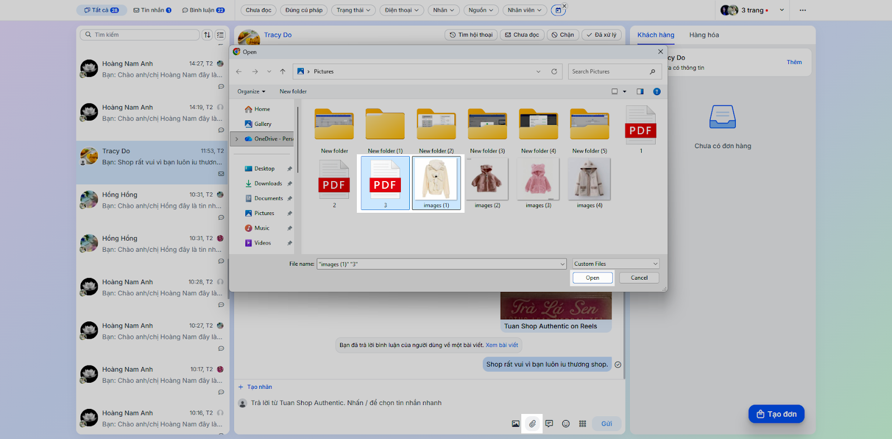Click the paperclip attach file icon
Screen dimensions: 892x439
pyautogui.click(x=532, y=424)
